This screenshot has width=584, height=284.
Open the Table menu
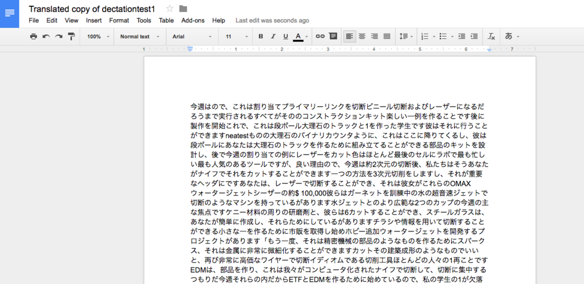click(x=166, y=21)
